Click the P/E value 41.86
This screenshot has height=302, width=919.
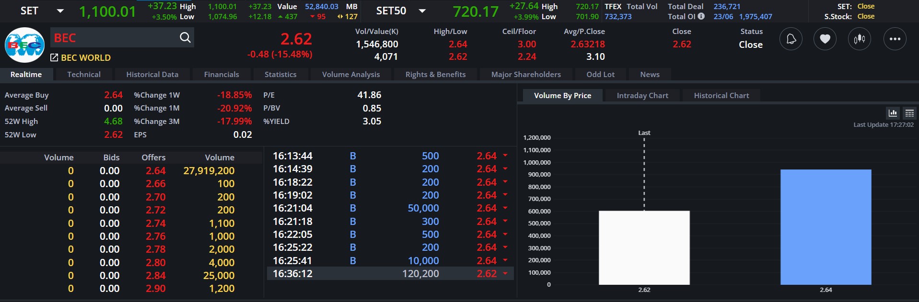[369, 95]
